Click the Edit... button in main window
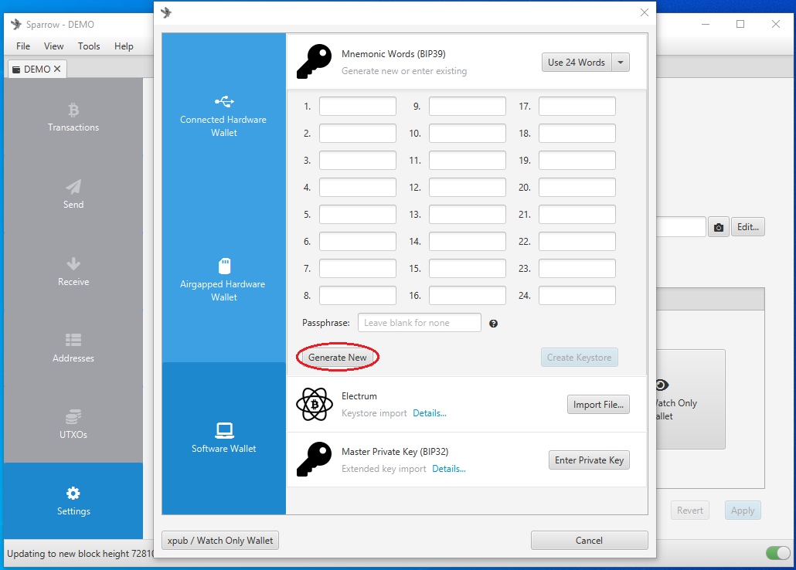The width and height of the screenshot is (796, 570). click(x=748, y=227)
